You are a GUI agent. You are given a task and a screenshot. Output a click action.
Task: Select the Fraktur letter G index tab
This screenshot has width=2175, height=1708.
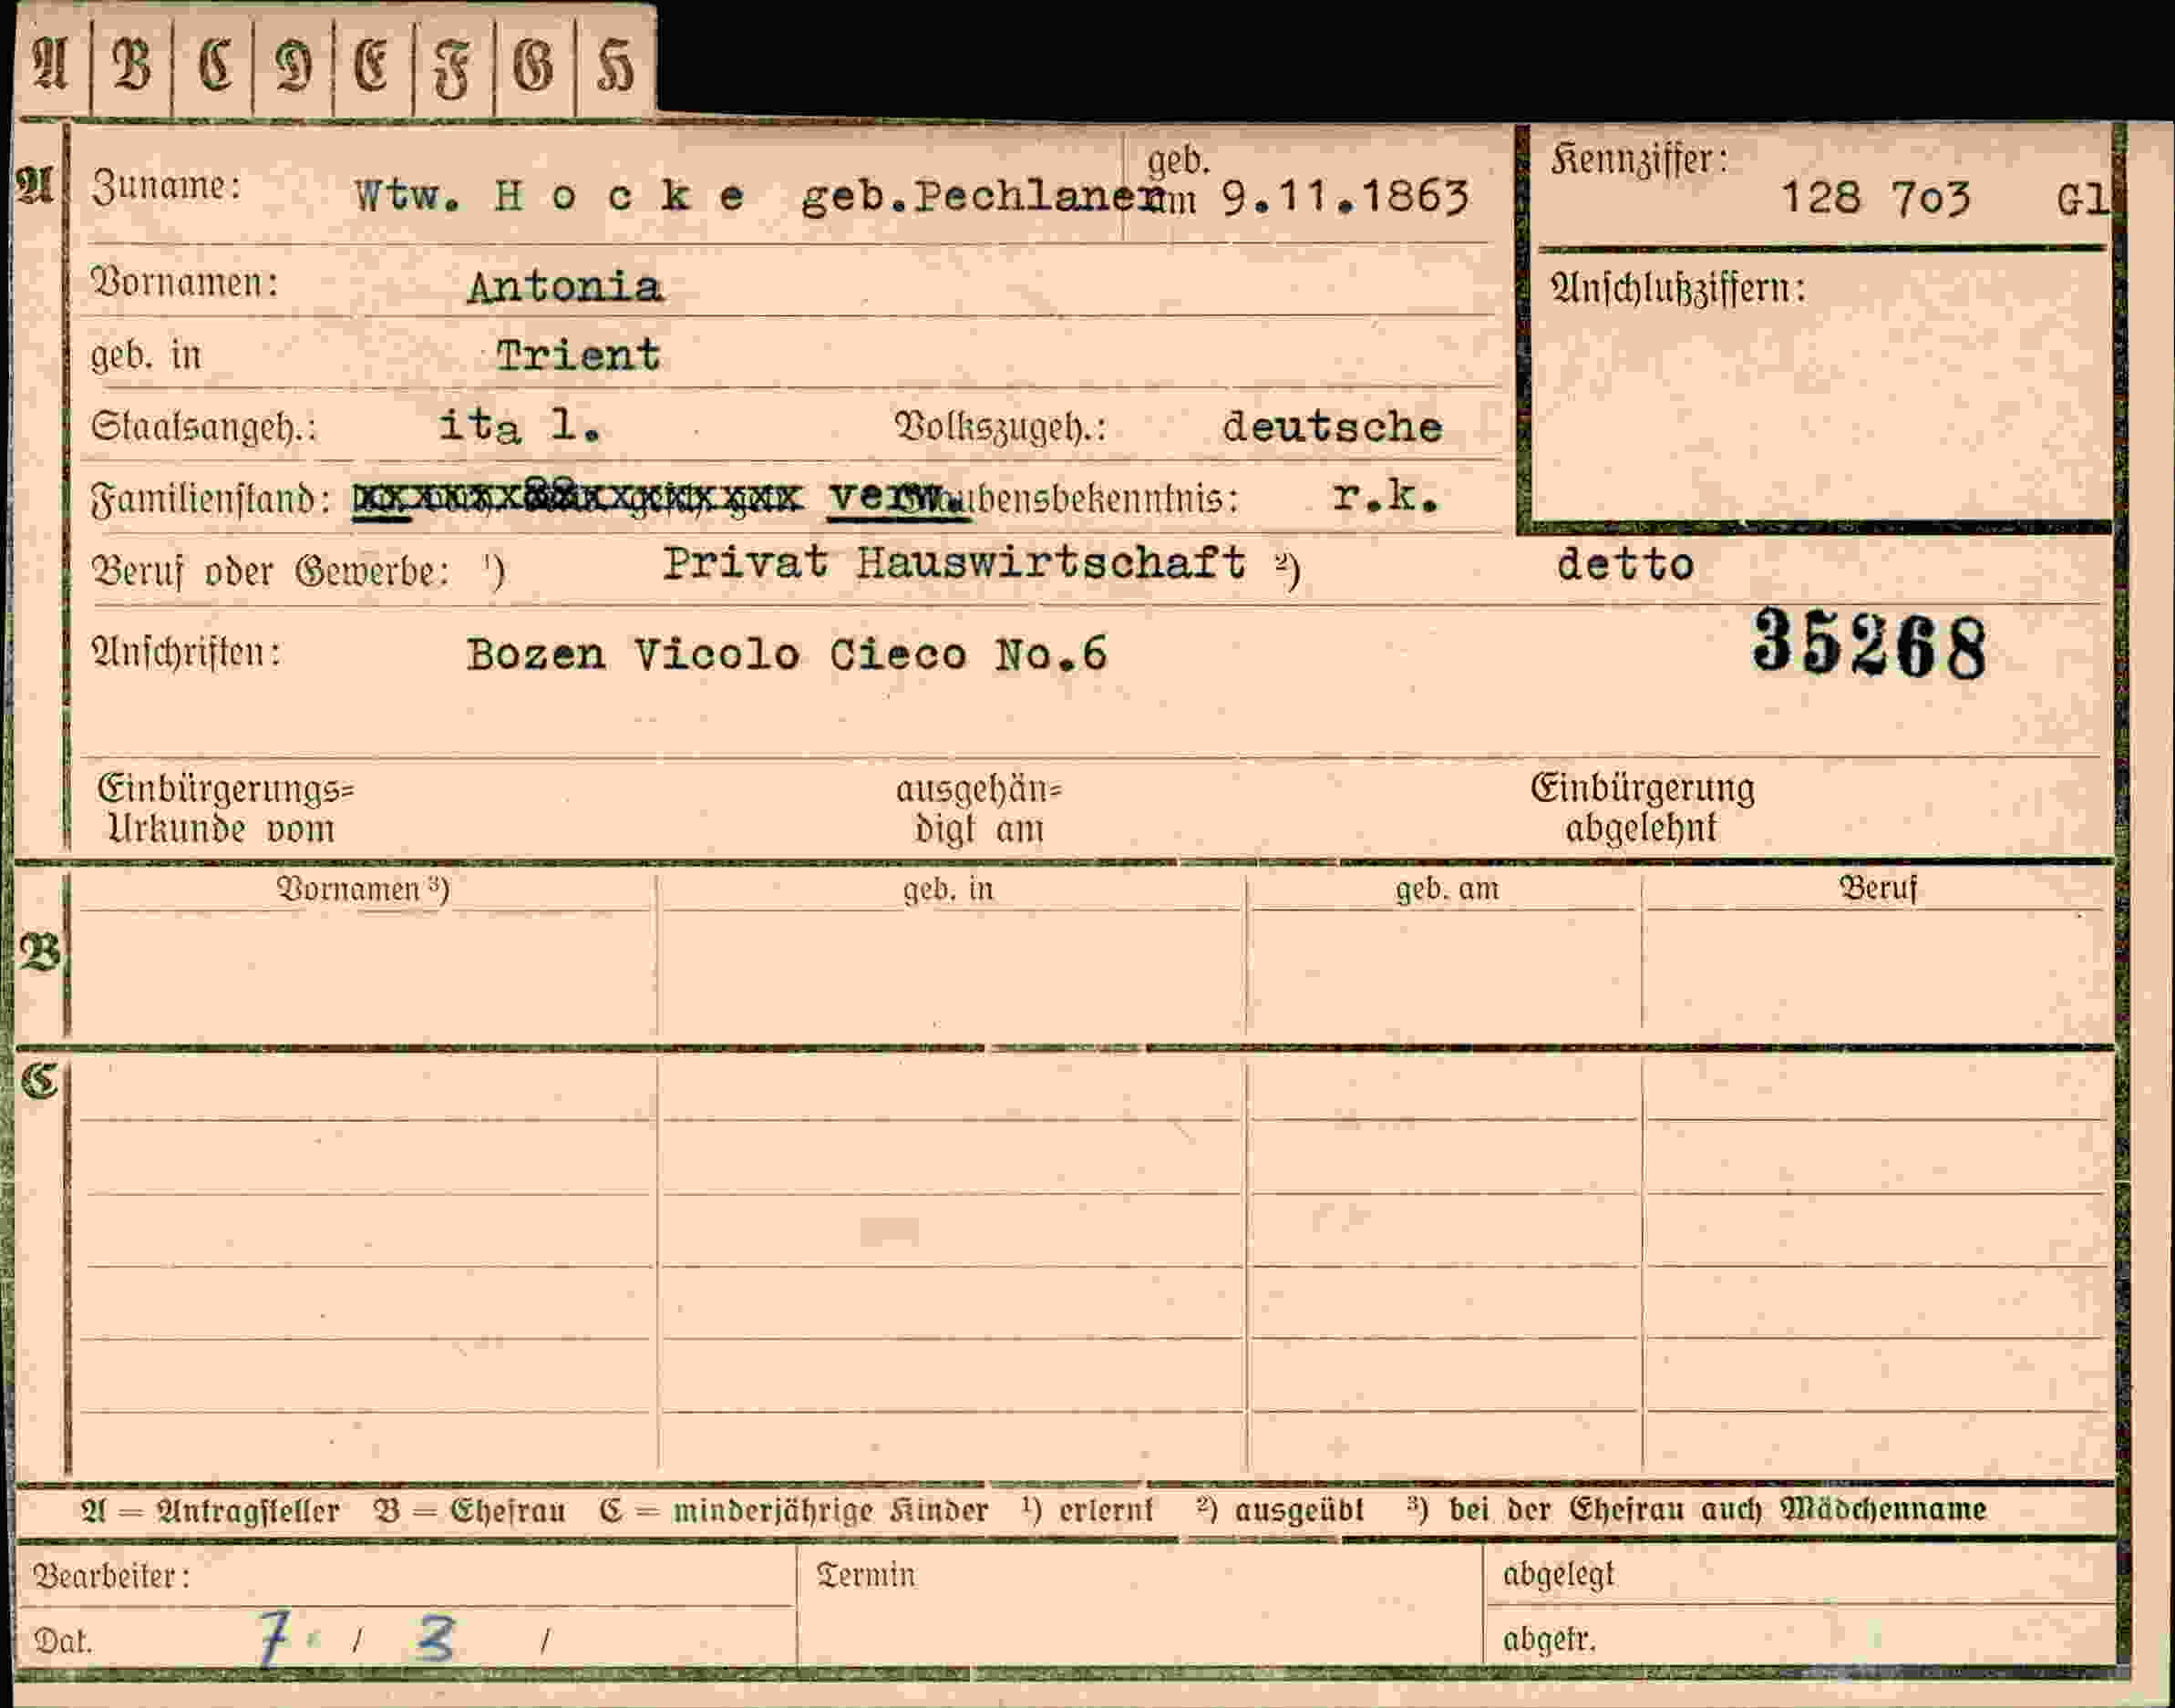tap(535, 64)
